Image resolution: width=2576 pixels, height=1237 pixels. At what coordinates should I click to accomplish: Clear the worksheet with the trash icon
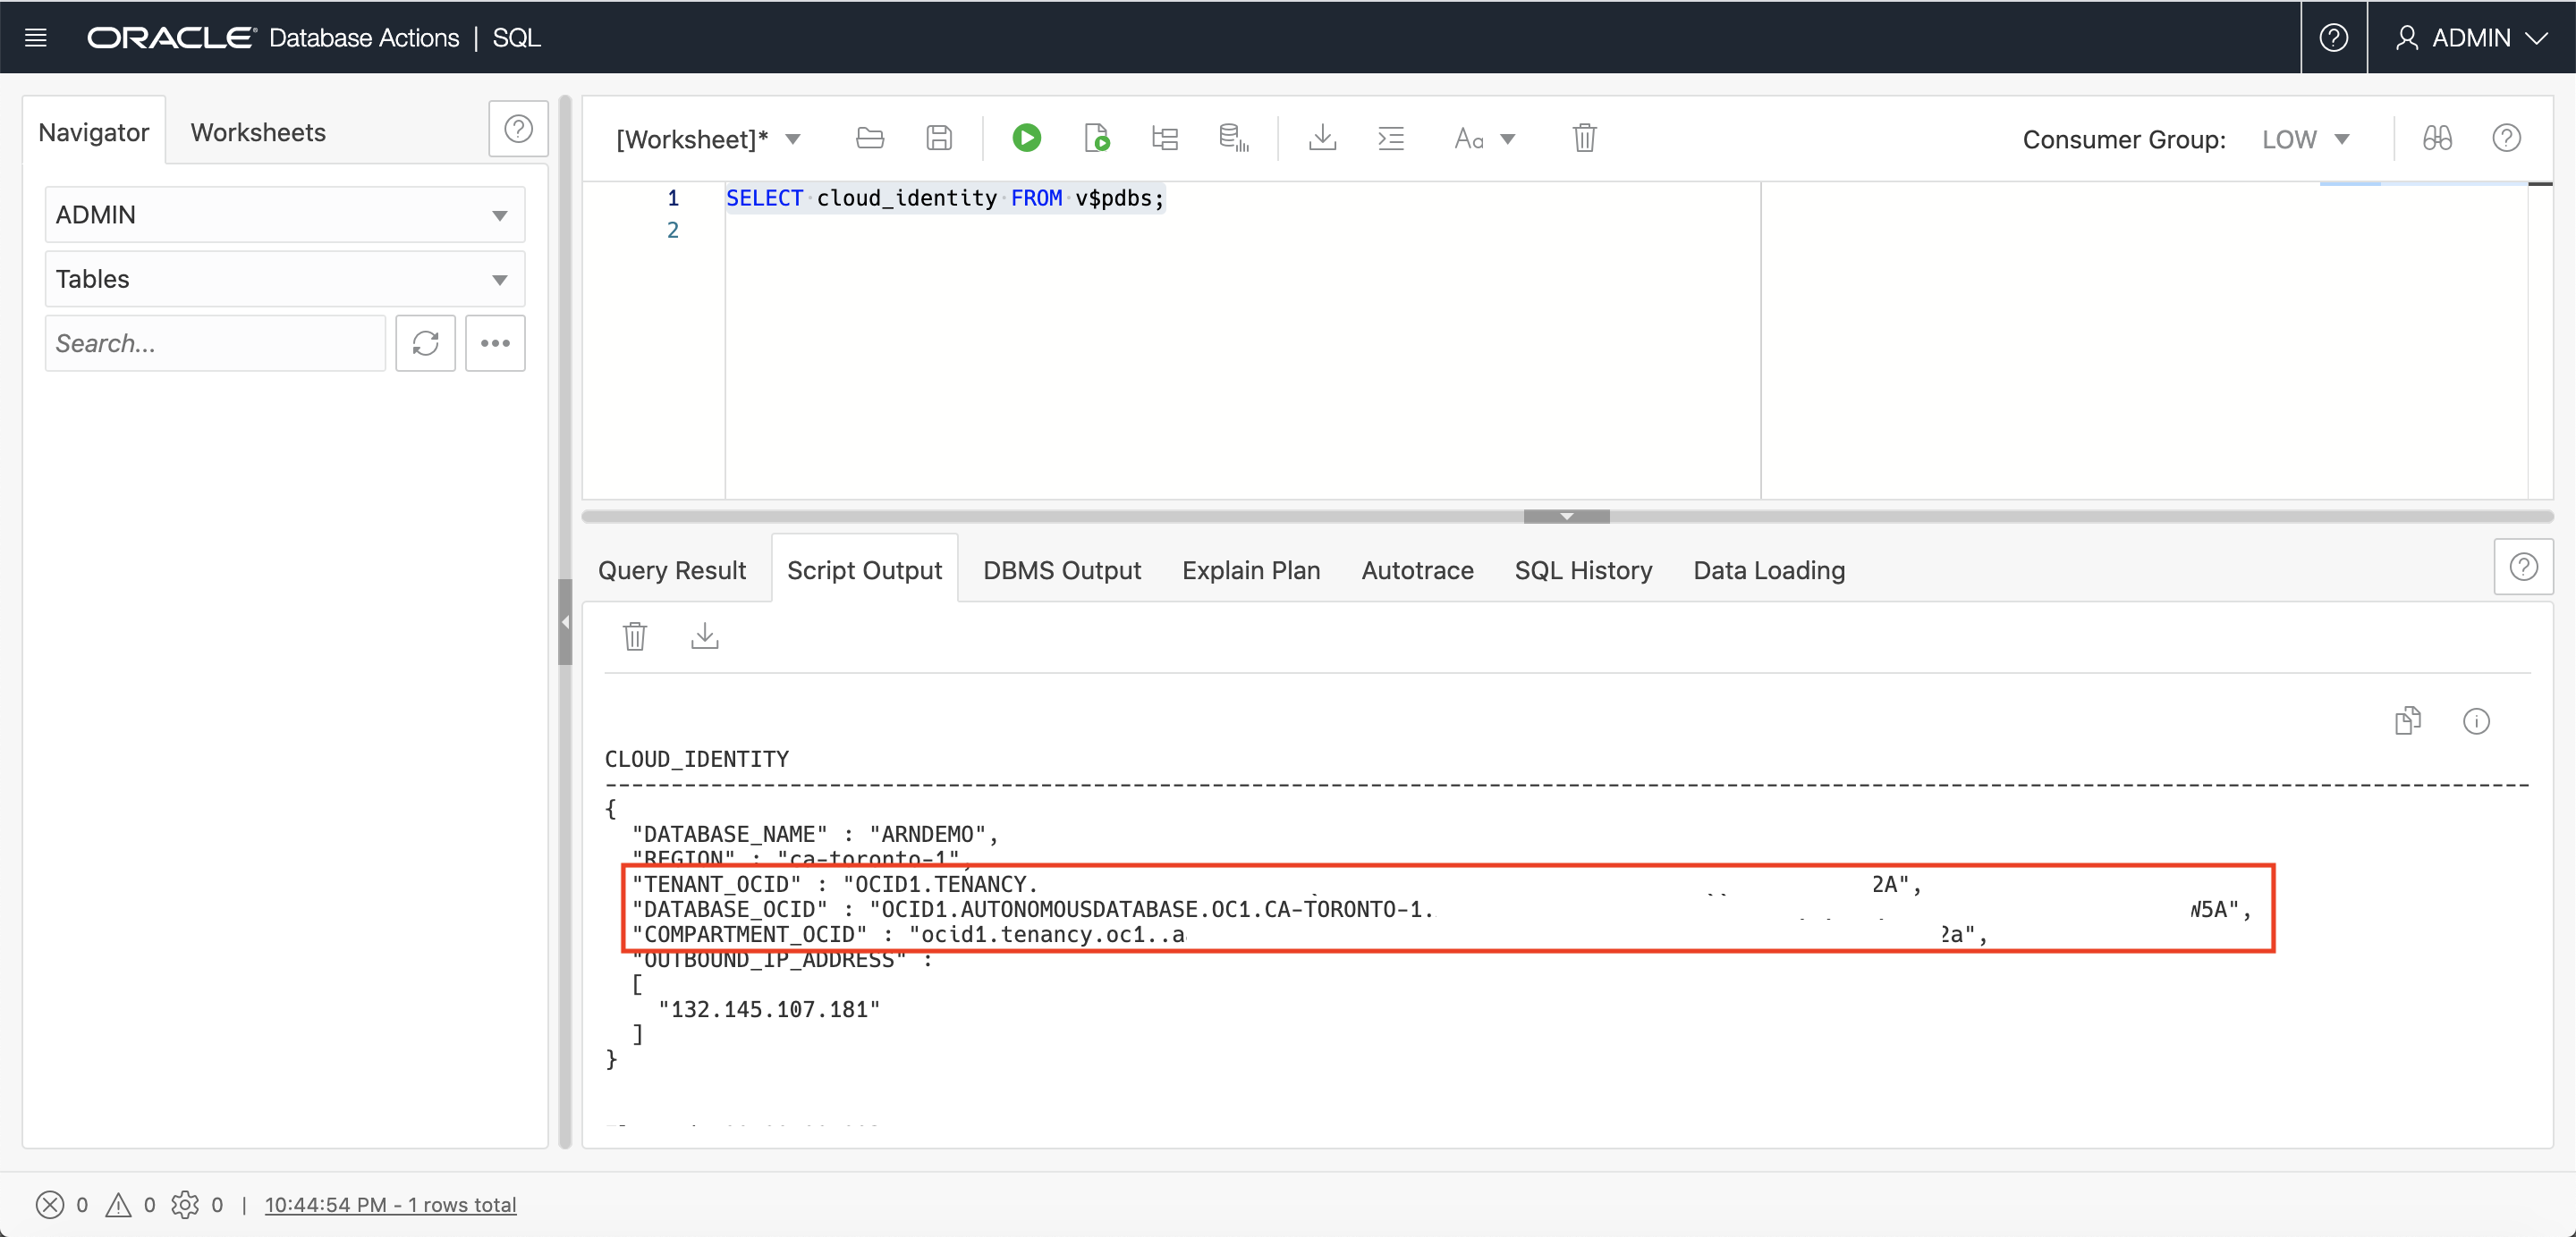point(1584,138)
